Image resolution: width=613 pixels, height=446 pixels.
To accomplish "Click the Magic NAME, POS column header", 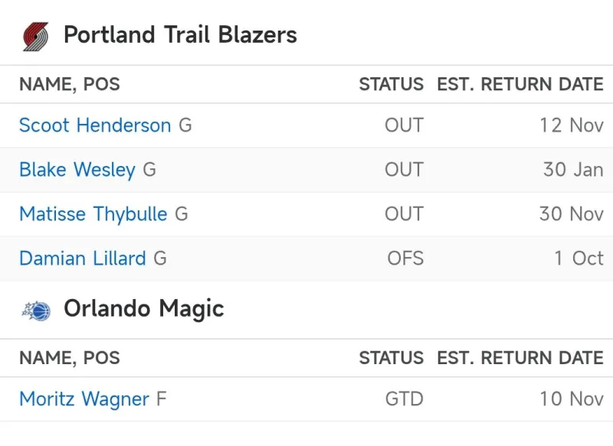I will point(70,358).
